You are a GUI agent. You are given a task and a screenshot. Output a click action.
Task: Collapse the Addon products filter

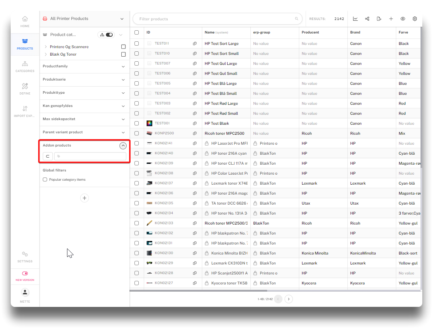pos(123,145)
